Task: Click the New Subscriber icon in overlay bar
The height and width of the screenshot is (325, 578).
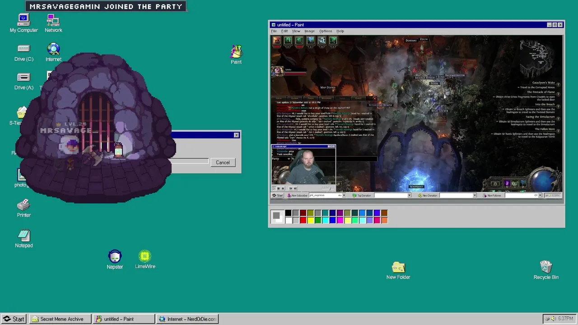Action: point(289,195)
